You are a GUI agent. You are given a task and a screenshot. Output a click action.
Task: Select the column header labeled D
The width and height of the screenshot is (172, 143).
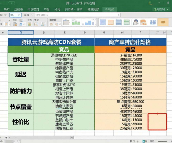point(140,33)
